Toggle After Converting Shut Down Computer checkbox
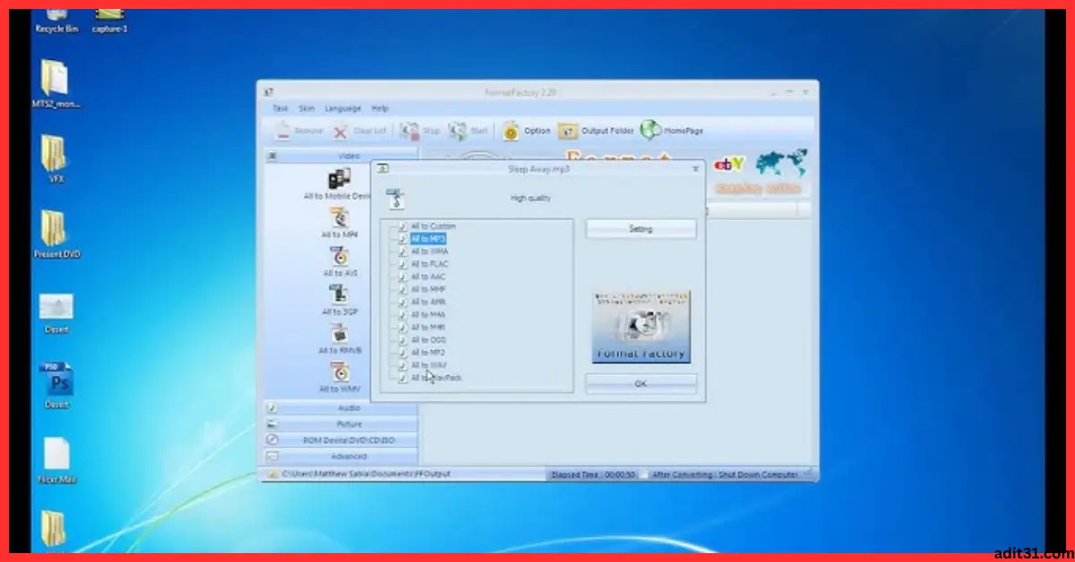The image size is (1075, 562). 644,474
